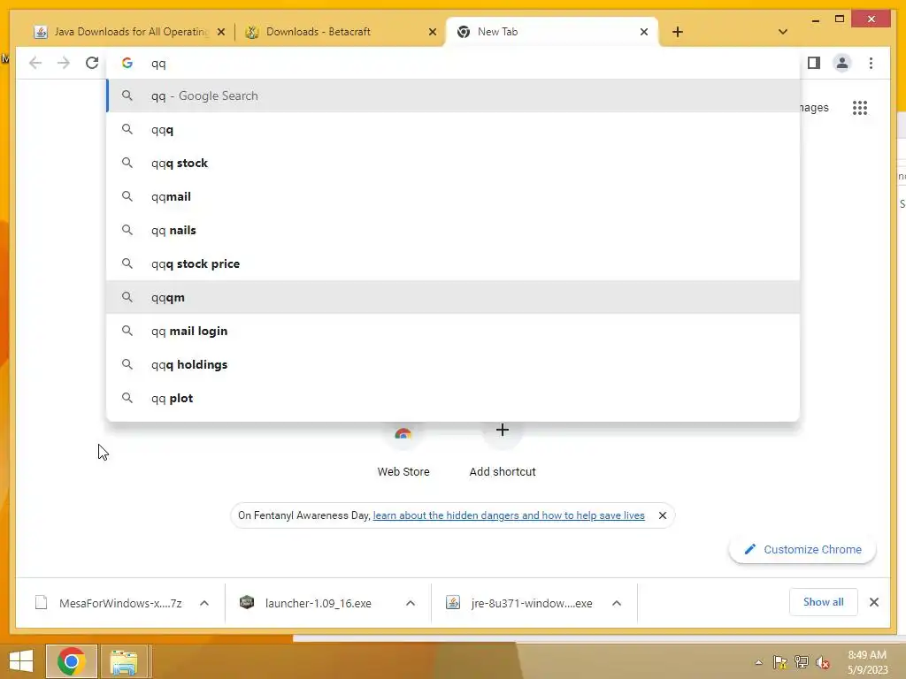
Task: Click Show all downloads
Action: pos(823,602)
